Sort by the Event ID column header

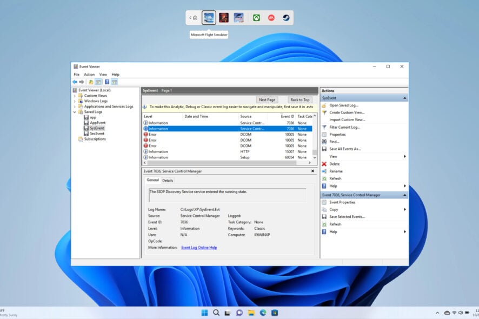[287, 116]
